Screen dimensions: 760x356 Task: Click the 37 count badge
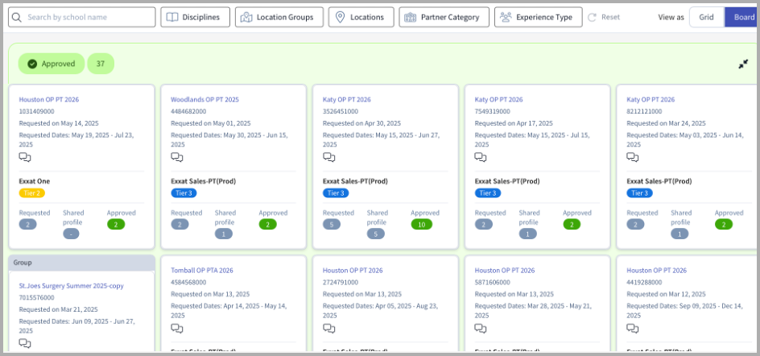(101, 64)
